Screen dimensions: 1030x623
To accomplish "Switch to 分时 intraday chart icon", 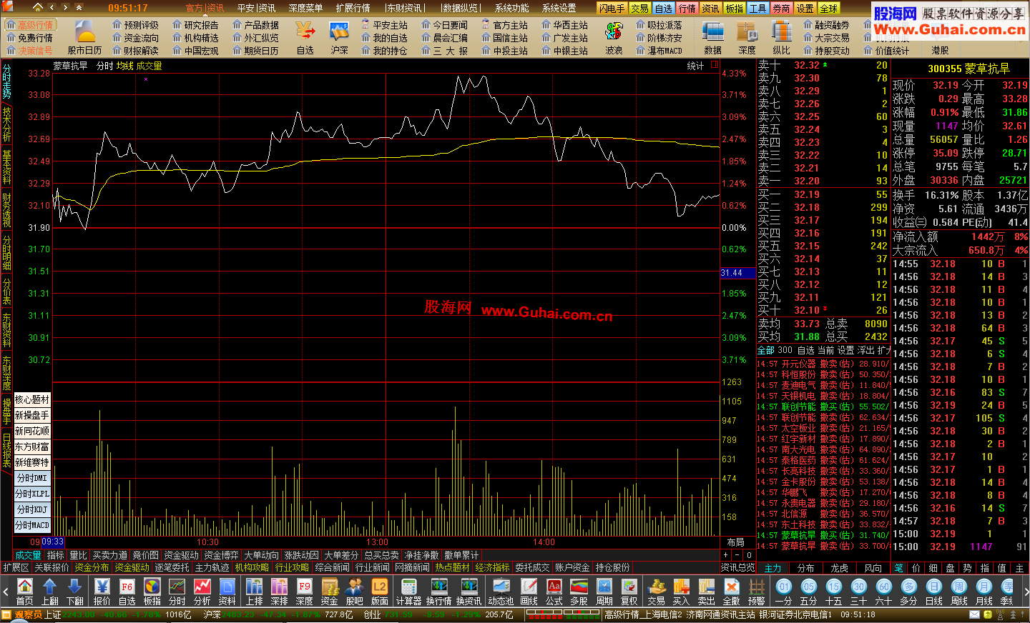I will pyautogui.click(x=177, y=592).
